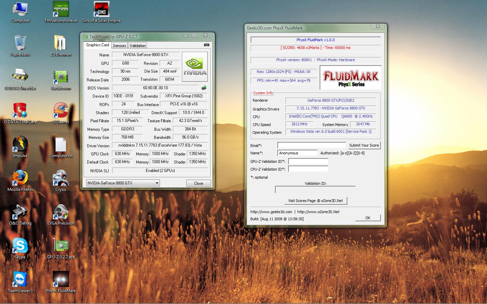487x304 pixels.
Task: Open GPU-Z.0.2.7.exe on the desktop
Action: coord(61,249)
